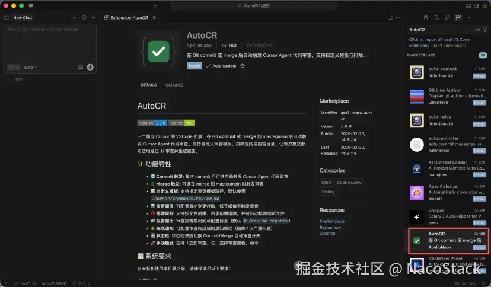Install the auto-context extension

pyautogui.click(x=479, y=76)
